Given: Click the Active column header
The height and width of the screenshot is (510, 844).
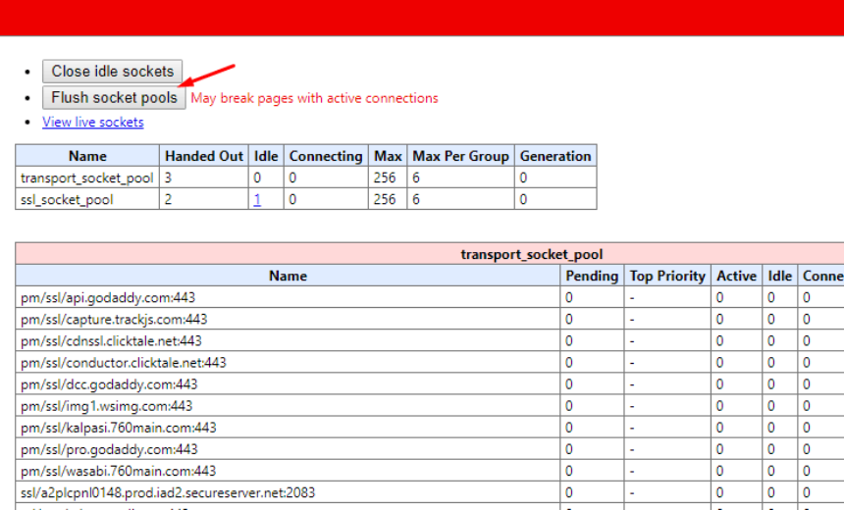Looking at the screenshot, I should pos(736,276).
